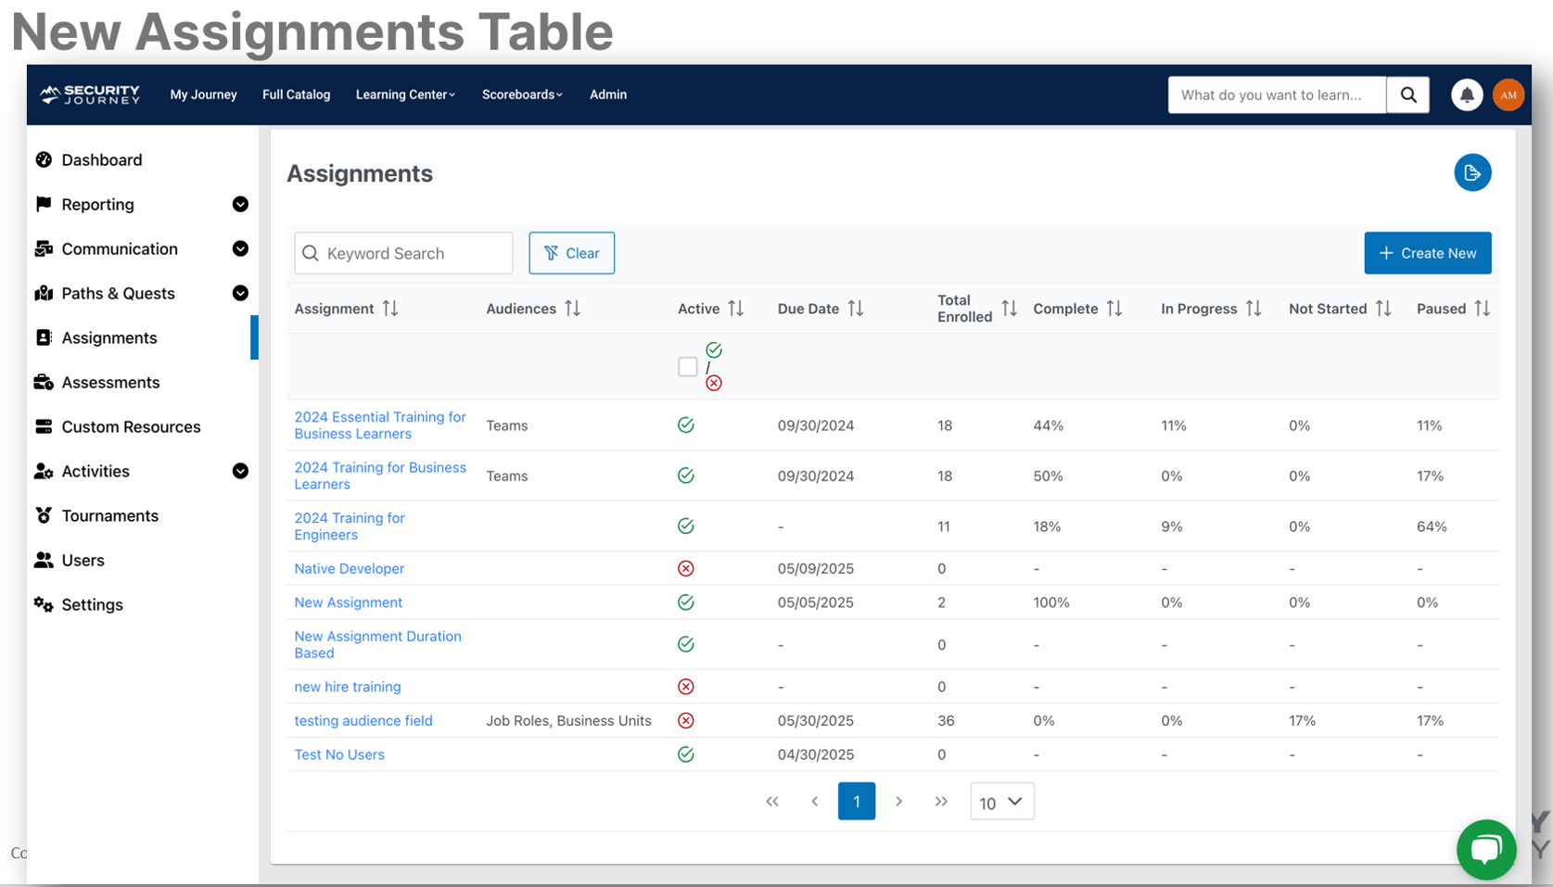Open the Learning Center dropdown menu
The height and width of the screenshot is (887, 1553).
click(405, 95)
